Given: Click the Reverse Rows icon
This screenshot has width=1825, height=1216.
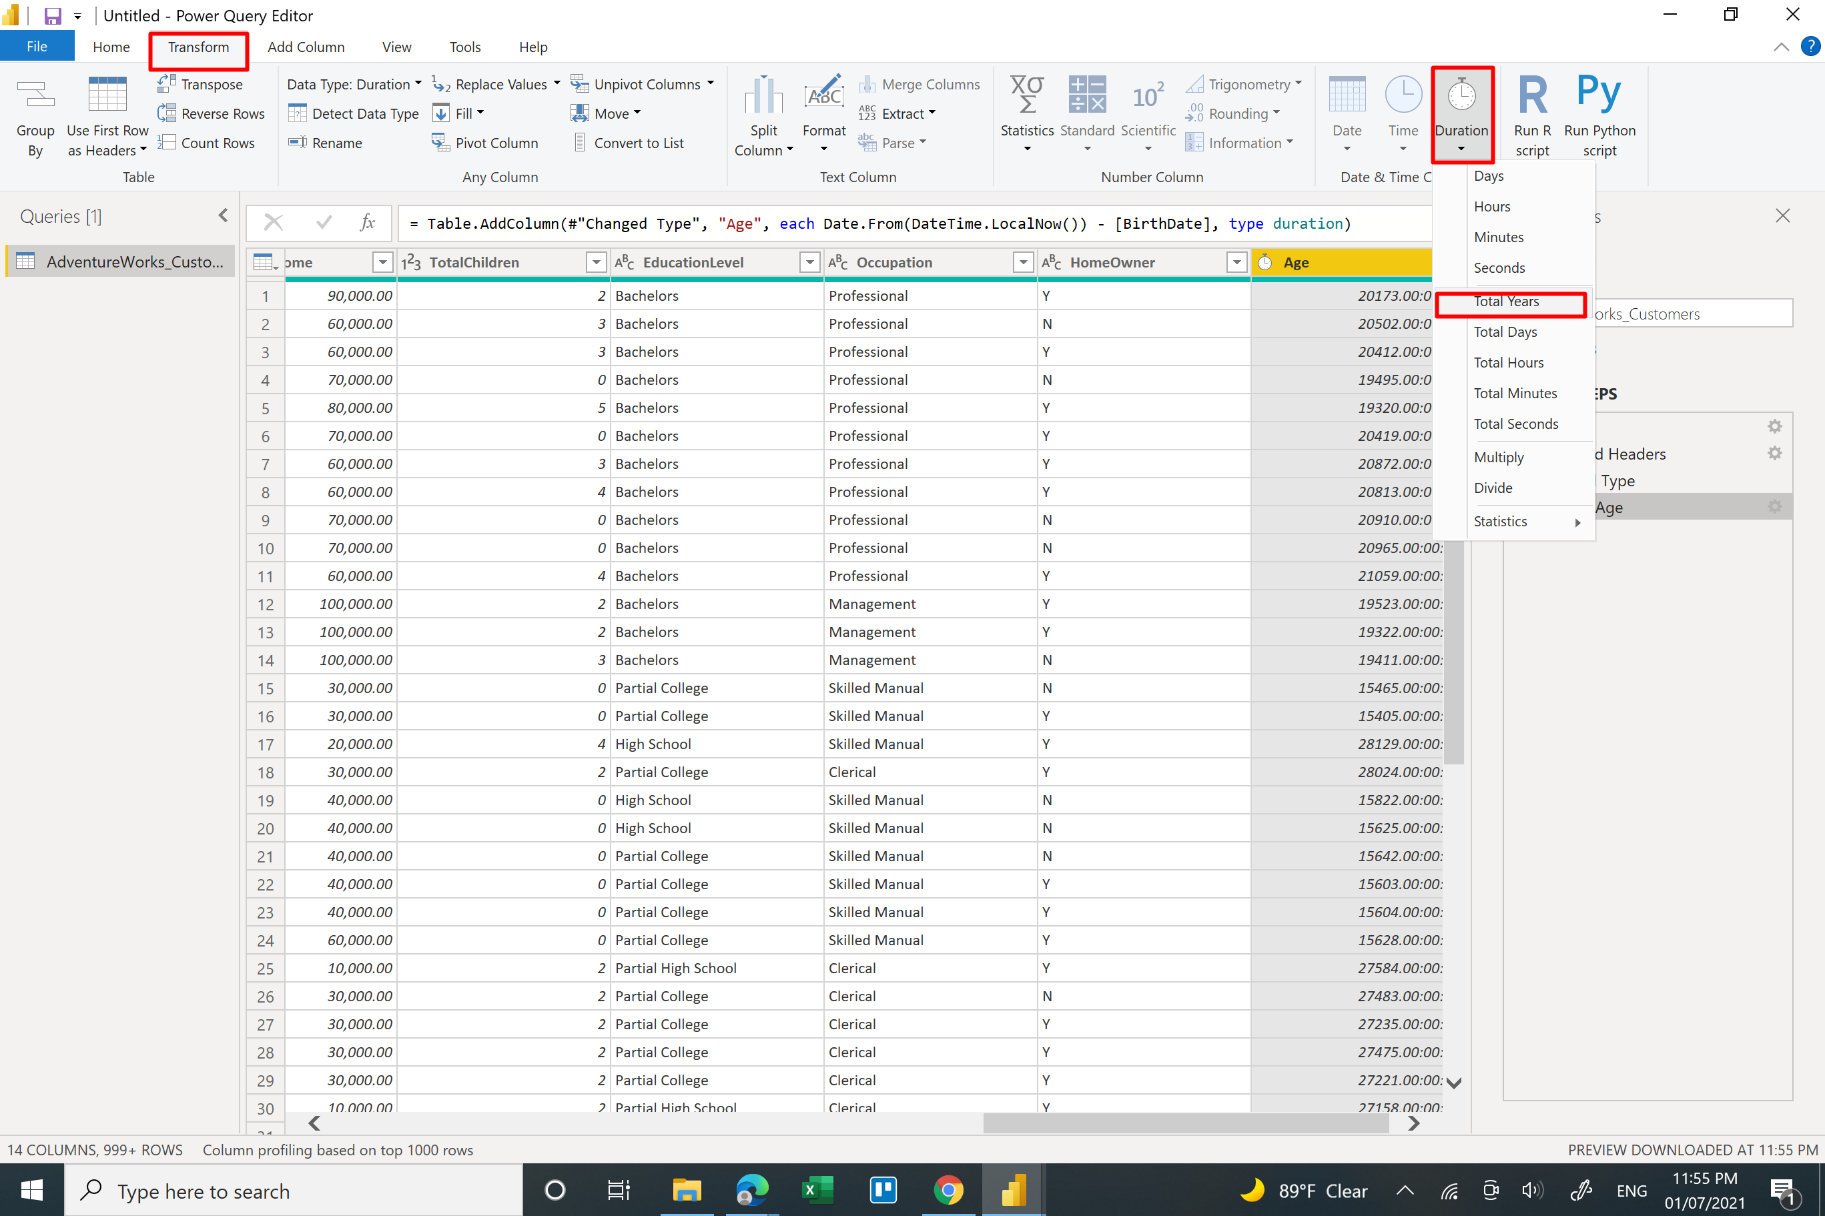Looking at the screenshot, I should click(167, 113).
